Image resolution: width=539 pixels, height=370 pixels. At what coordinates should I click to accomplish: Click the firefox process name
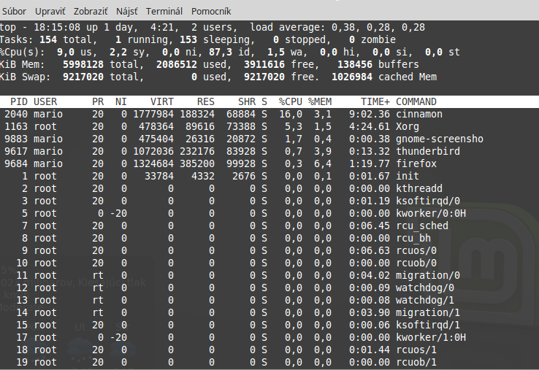[x=416, y=163]
